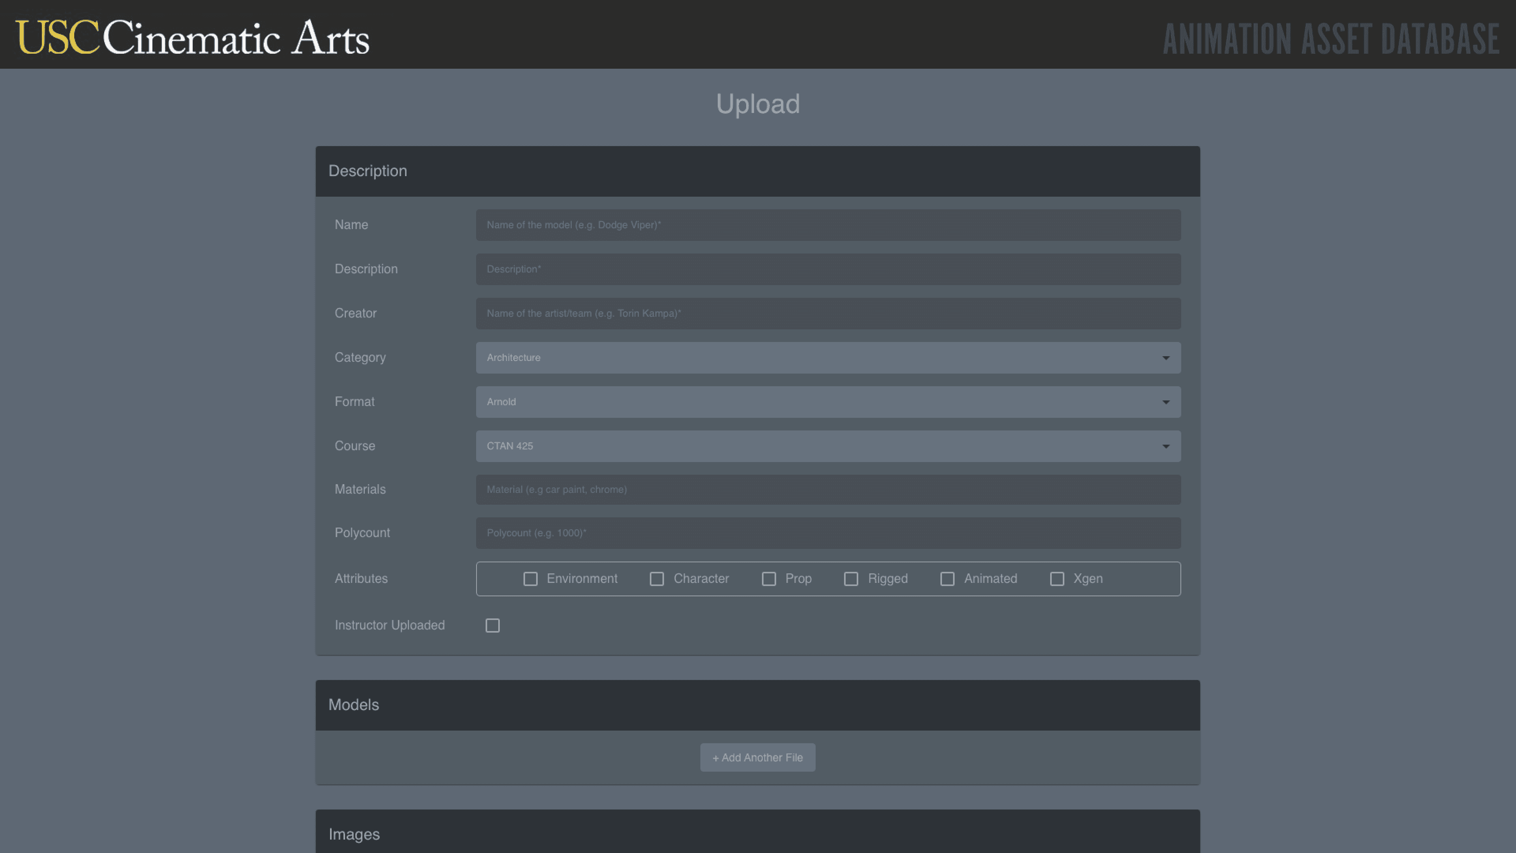Click the Materials input field

click(828, 489)
